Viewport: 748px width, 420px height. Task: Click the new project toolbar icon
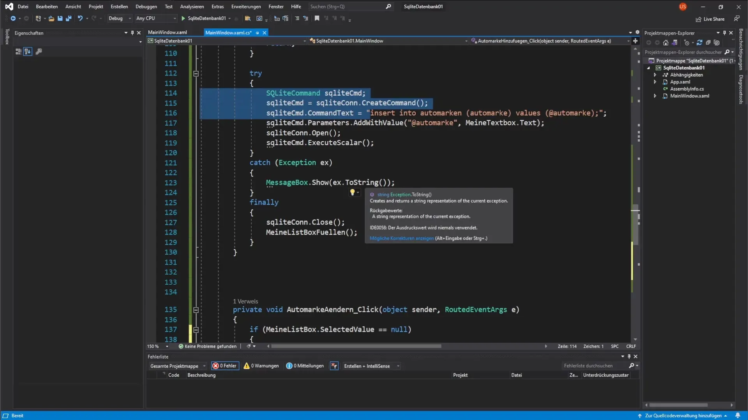[38, 18]
